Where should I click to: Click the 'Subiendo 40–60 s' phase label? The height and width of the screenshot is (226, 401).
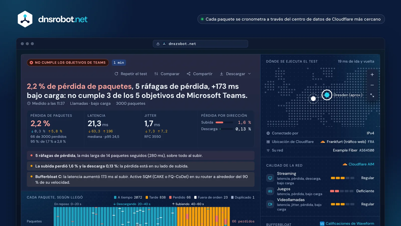tap(188, 204)
